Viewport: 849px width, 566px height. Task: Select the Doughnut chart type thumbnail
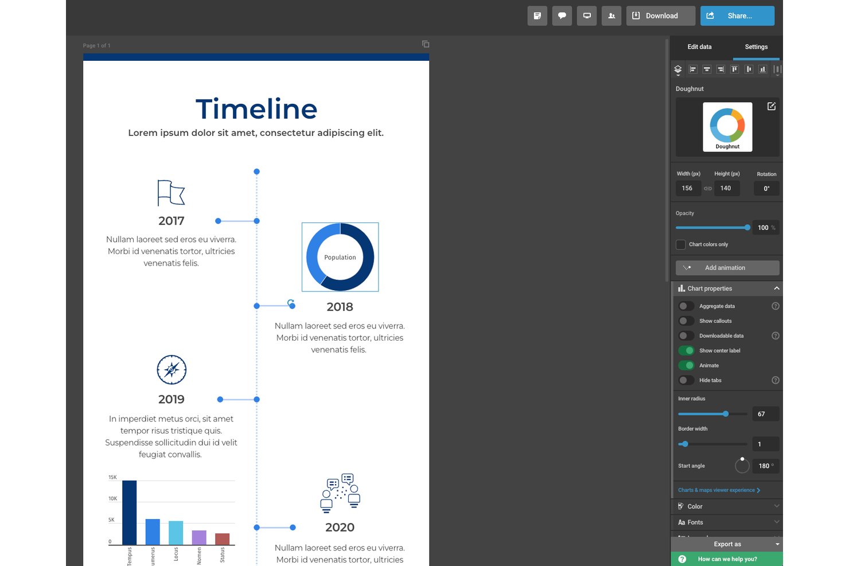tap(727, 127)
